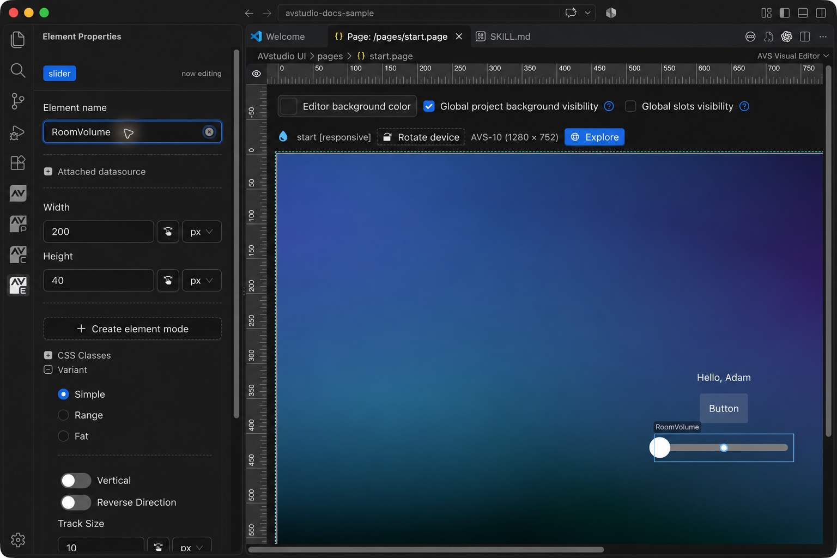Image resolution: width=837 pixels, height=558 pixels.
Task: Collapse the Variant section
Action: (x=48, y=369)
